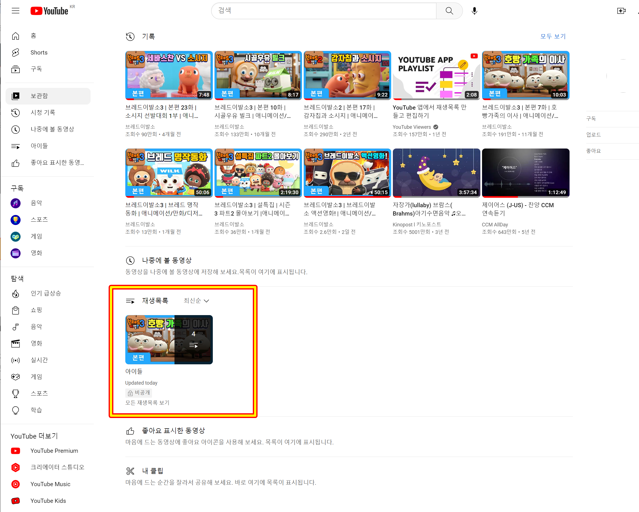This screenshot has width=639, height=512.
Task: Play the YouTube App Playlist video
Action: (x=436, y=75)
